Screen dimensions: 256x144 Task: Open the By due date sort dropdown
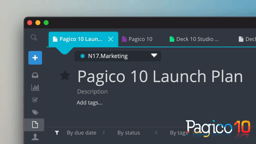pyautogui.click(x=86, y=133)
